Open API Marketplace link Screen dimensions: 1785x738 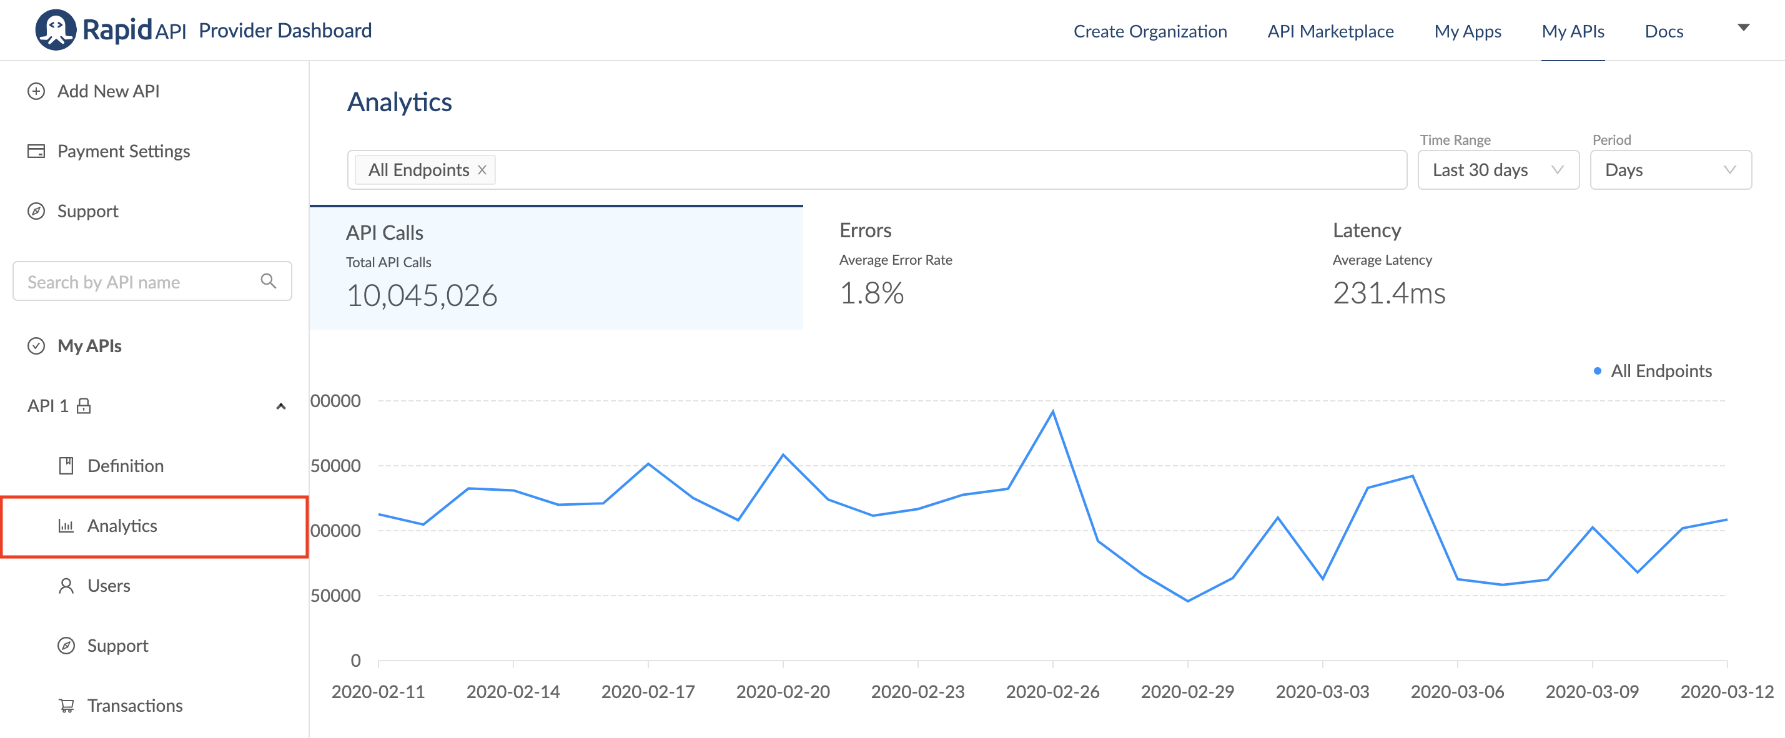tap(1330, 31)
